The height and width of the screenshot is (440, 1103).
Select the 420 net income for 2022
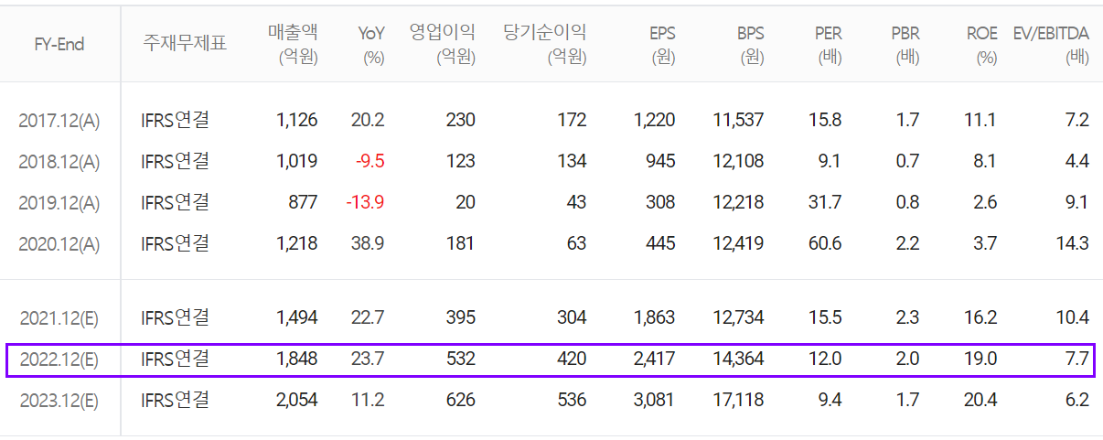572,360
